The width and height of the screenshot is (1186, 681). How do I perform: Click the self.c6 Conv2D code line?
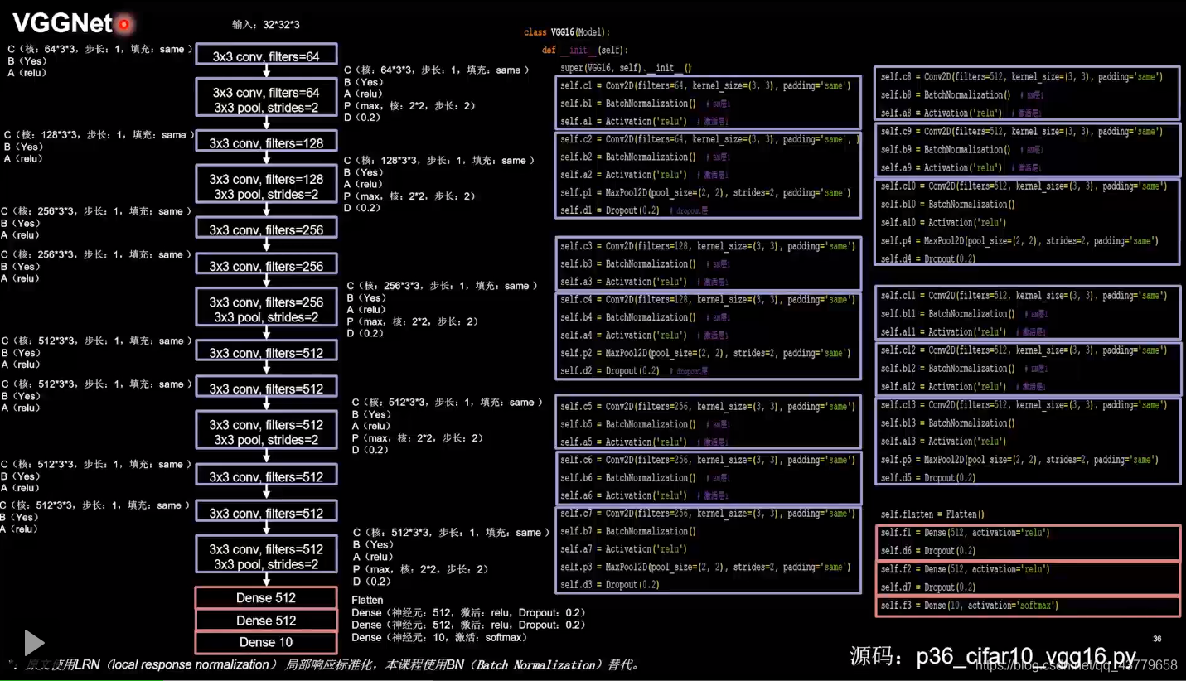click(x=706, y=460)
